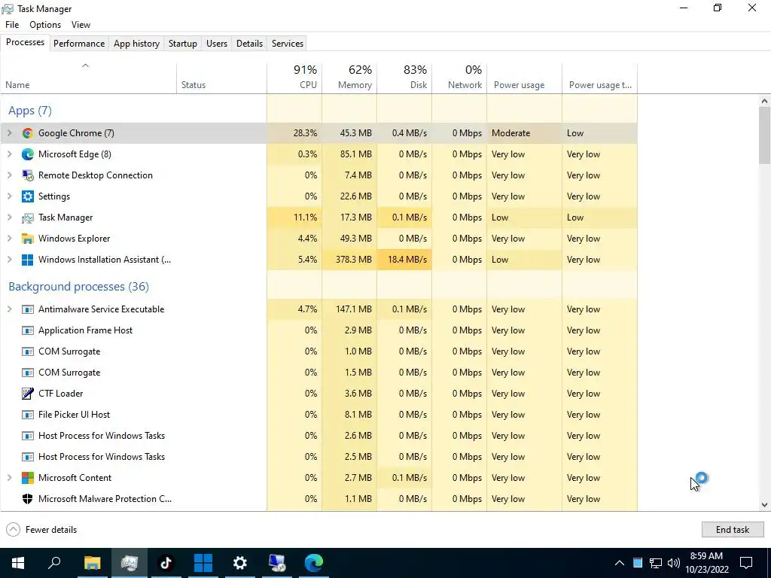Click the Settings gear icon in Apps list
Screen dimensions: 771x578
pos(28,196)
